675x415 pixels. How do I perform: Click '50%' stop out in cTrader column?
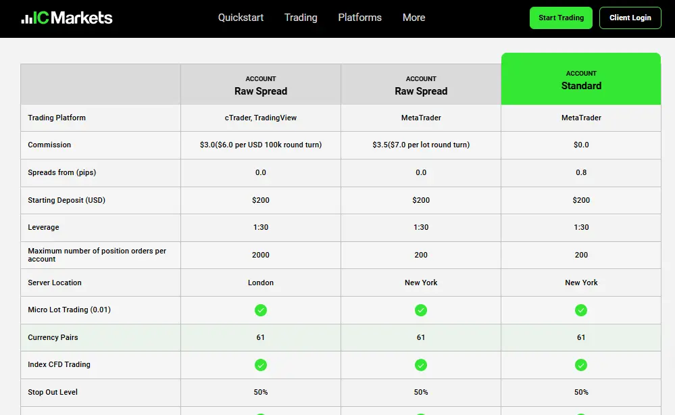[261, 392]
